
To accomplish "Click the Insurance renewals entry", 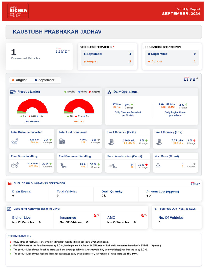I will coord(77,220).
